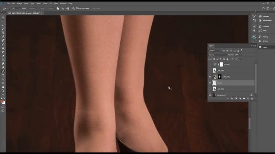
Task: Toggle lock all padlock icon
Action: [227, 59]
